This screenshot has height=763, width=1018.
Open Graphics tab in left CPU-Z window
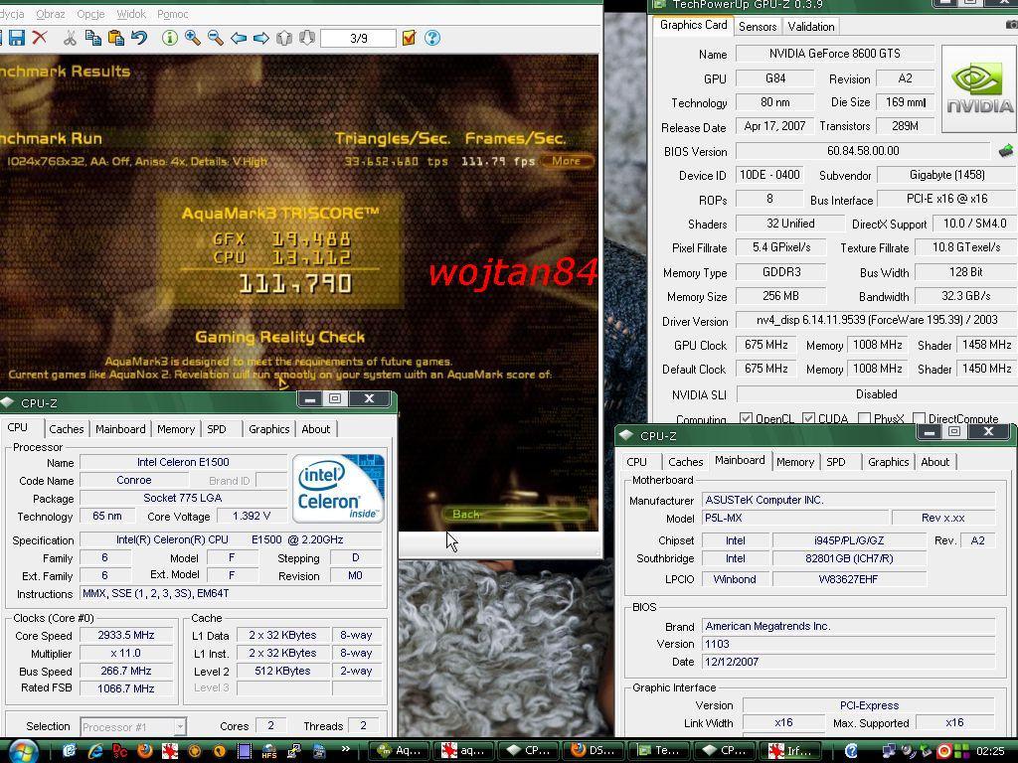[x=268, y=429]
